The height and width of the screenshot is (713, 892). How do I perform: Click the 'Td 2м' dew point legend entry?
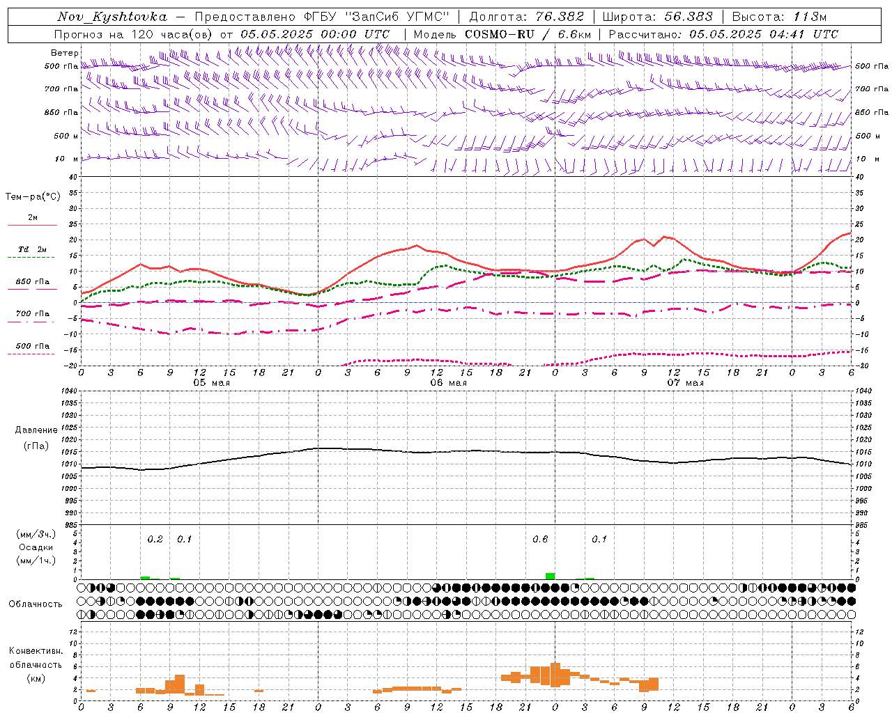tap(33, 249)
